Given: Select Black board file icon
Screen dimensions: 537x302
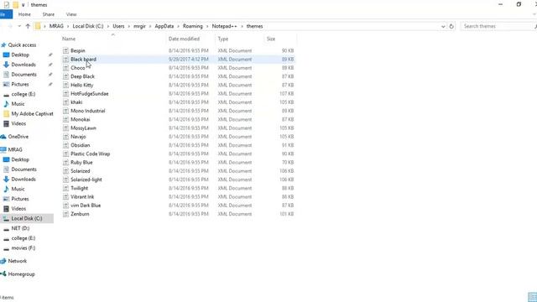Looking at the screenshot, I should click(65, 60).
